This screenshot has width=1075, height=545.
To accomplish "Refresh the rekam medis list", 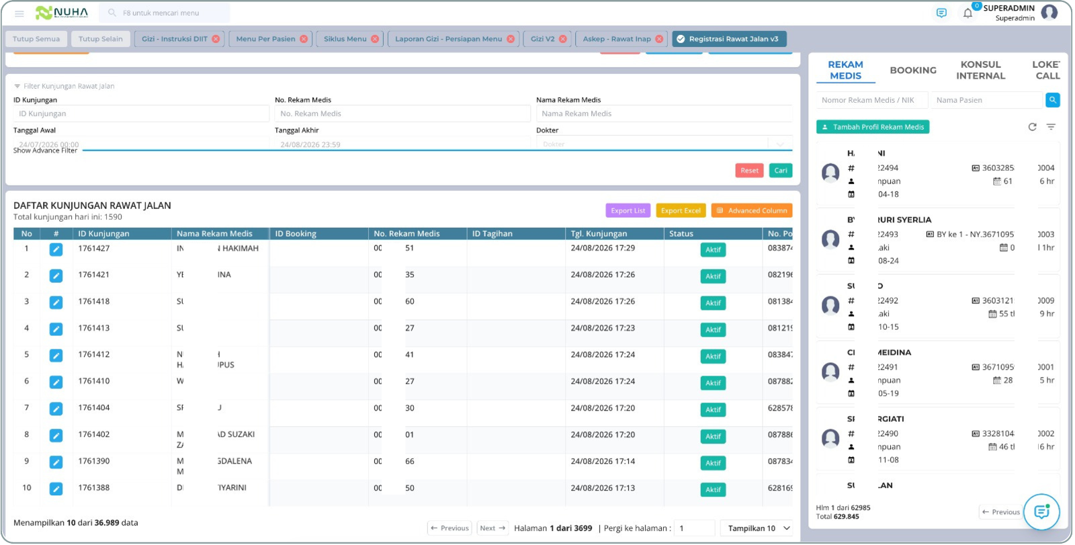I will tap(1032, 127).
